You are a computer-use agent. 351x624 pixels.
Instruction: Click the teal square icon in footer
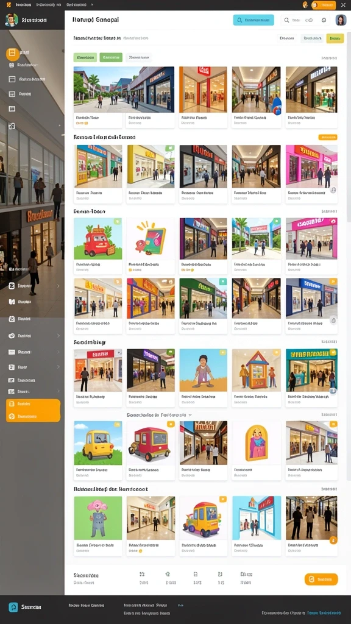pyautogui.click(x=13, y=607)
